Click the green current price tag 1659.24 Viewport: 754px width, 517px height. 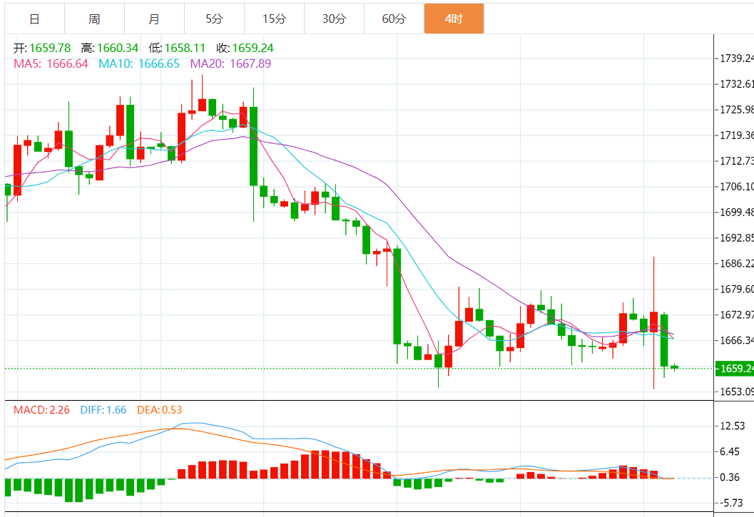click(x=734, y=369)
